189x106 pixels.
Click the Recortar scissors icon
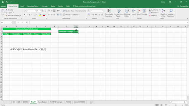click(6, 10)
